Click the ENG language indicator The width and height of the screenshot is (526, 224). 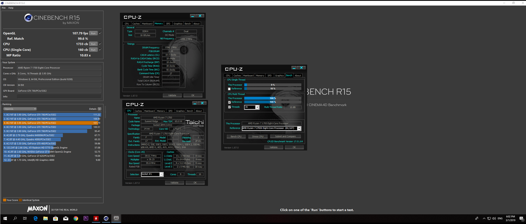click(x=500, y=218)
